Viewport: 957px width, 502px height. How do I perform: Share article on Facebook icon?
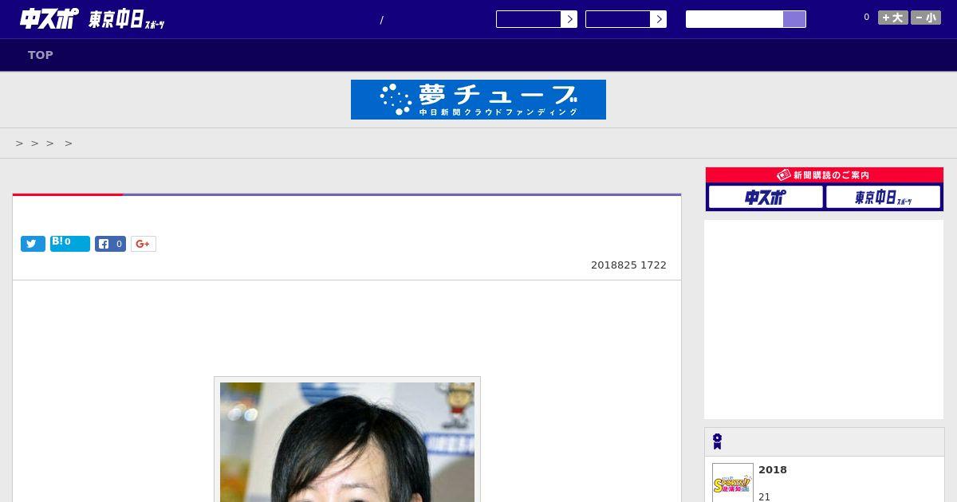click(110, 244)
